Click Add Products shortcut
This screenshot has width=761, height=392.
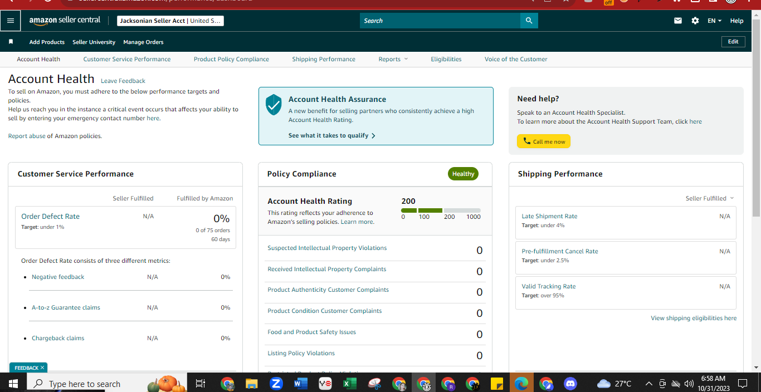coord(47,42)
